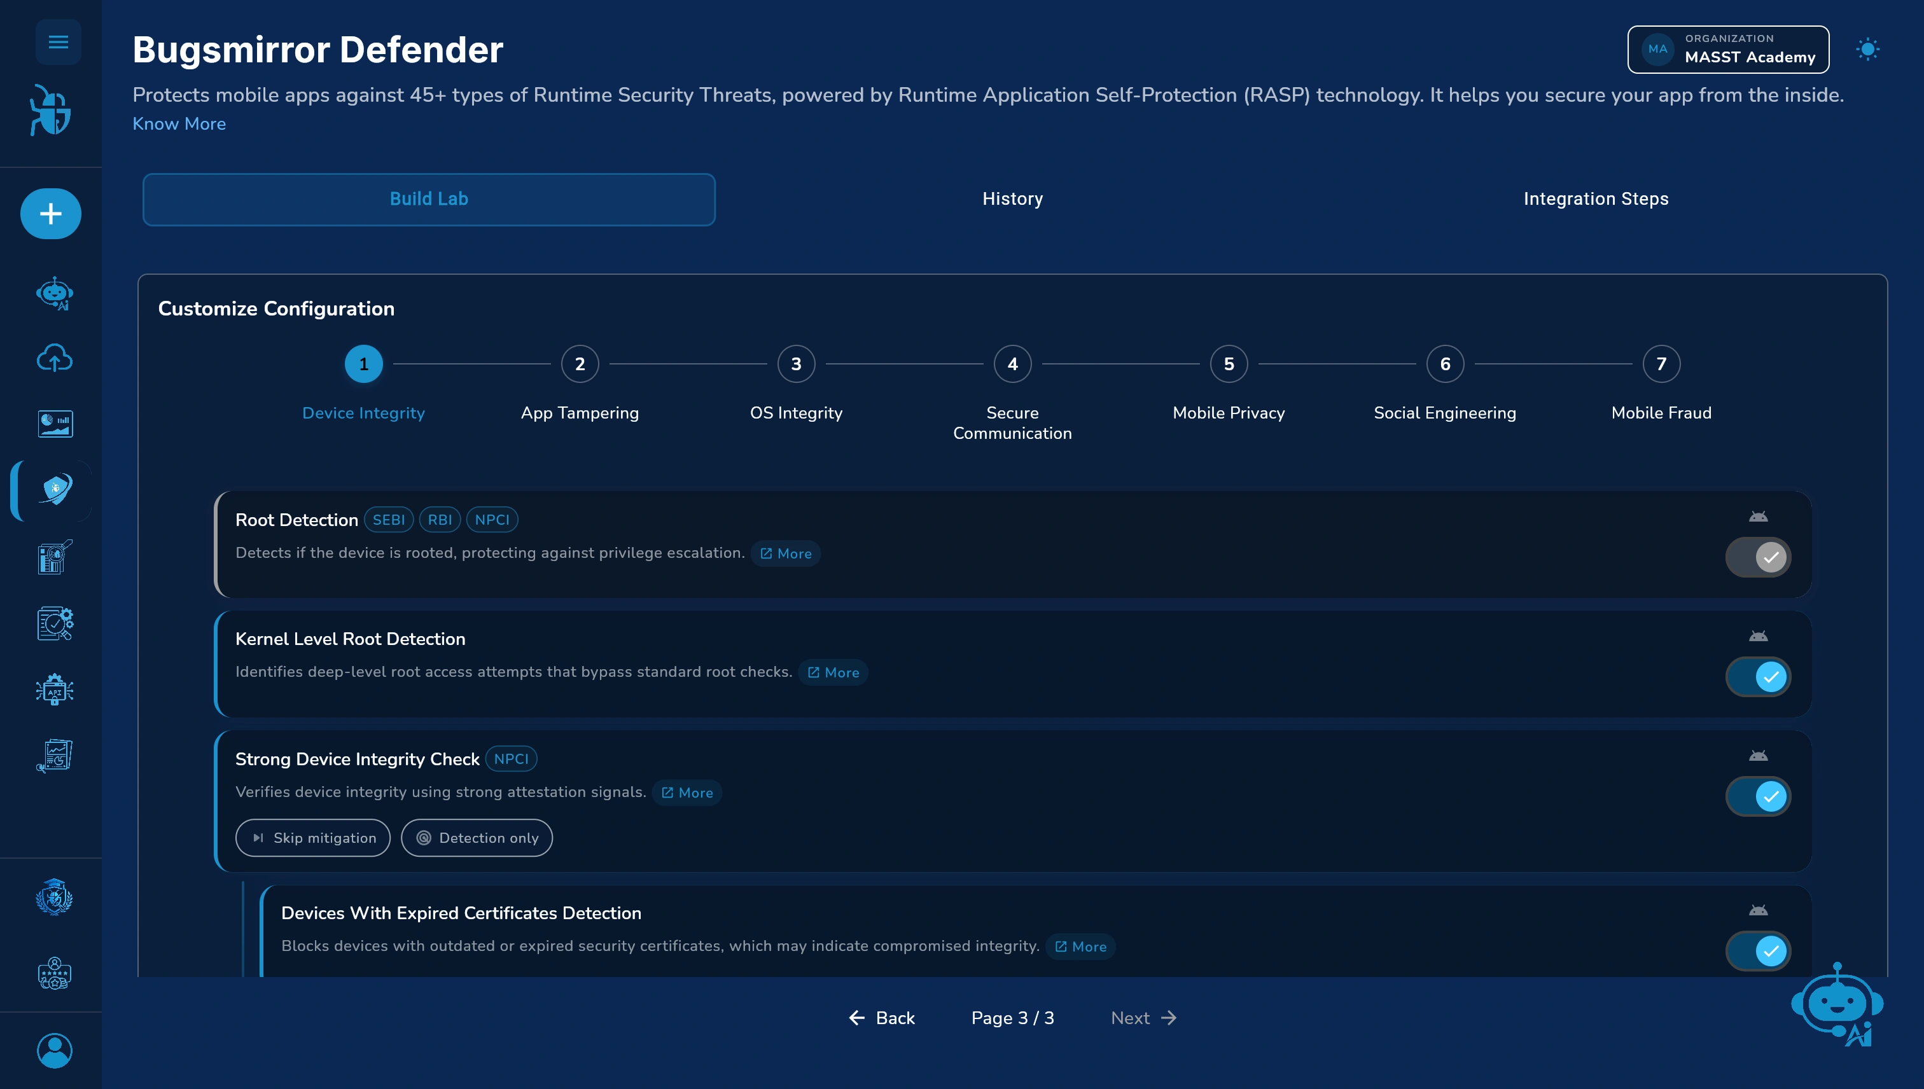This screenshot has height=1089, width=1924.
Task: Open More link for Root Detection
Action: [786, 554]
